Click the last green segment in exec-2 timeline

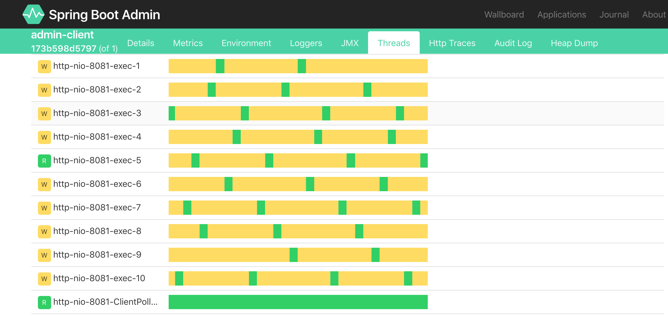[367, 90]
